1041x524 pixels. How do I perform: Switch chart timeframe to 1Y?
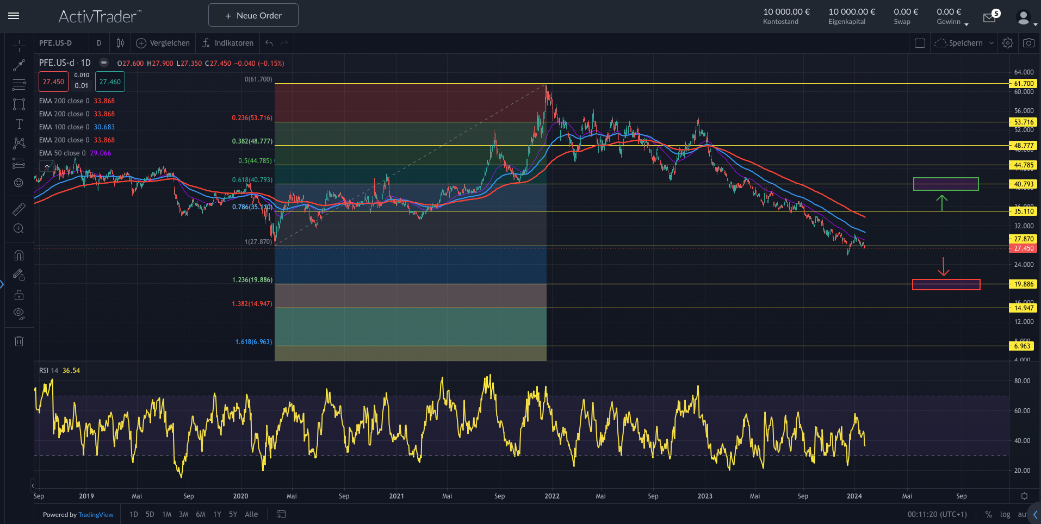pos(217,514)
